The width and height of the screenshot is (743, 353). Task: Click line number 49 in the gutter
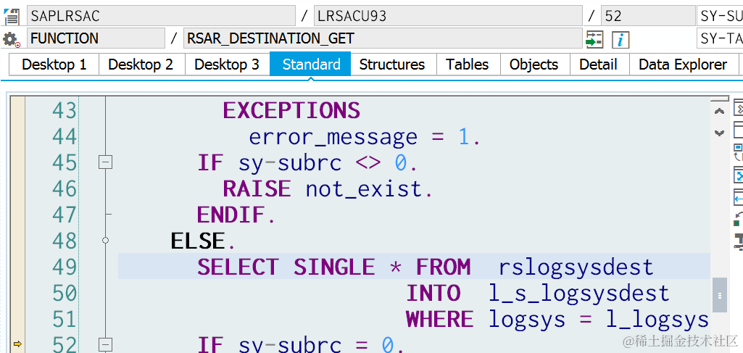[x=64, y=267]
